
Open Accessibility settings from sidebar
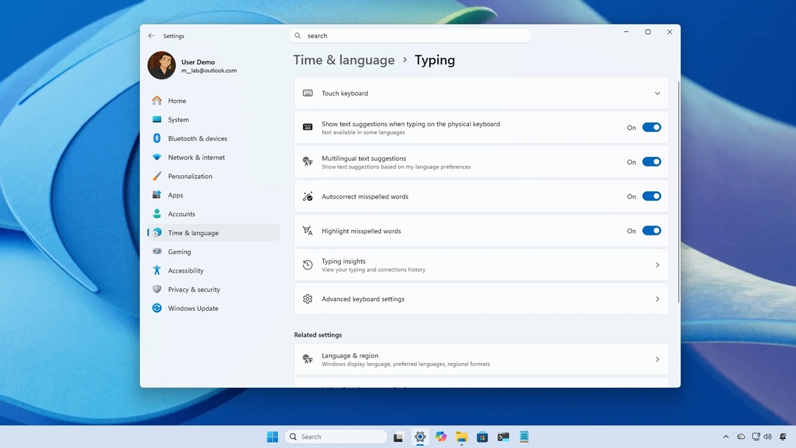click(185, 270)
